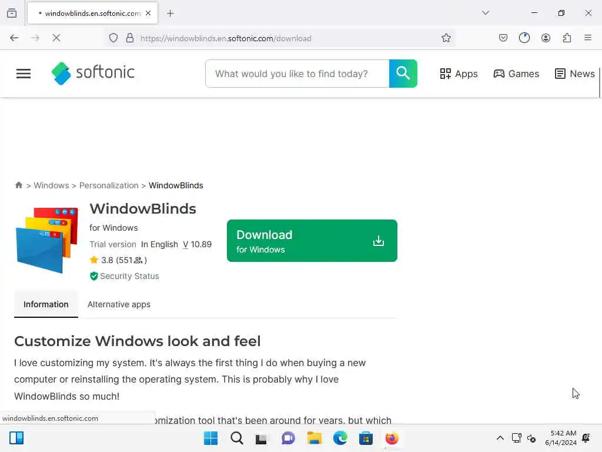Open File Explorer from taskbar
This screenshot has height=452, width=602.
[315, 438]
